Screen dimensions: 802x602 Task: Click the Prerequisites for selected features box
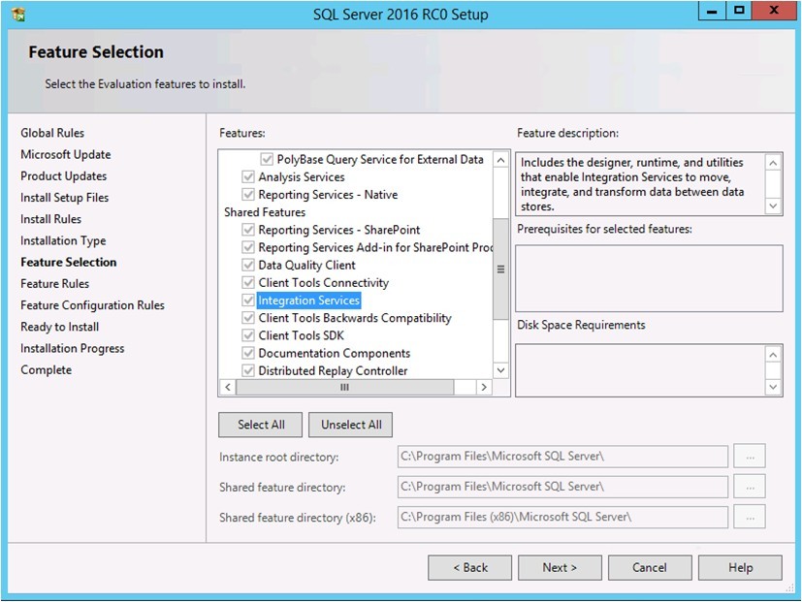point(649,277)
